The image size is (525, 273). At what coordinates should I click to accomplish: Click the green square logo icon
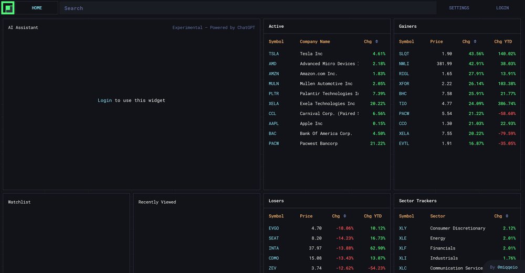click(x=7, y=8)
